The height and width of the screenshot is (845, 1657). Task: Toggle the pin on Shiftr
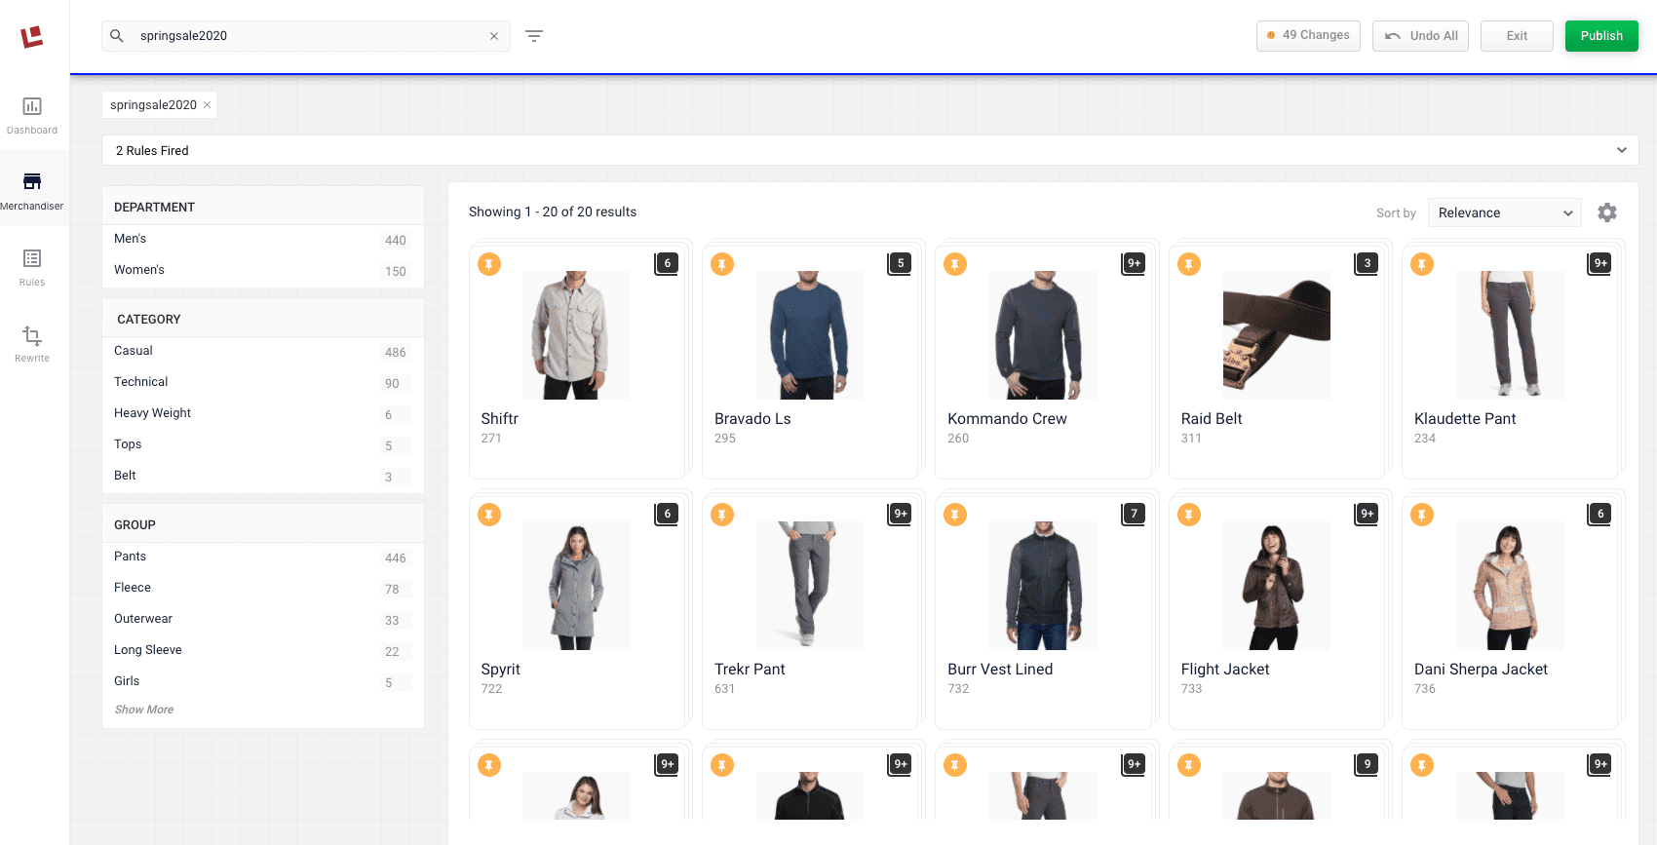click(x=489, y=264)
